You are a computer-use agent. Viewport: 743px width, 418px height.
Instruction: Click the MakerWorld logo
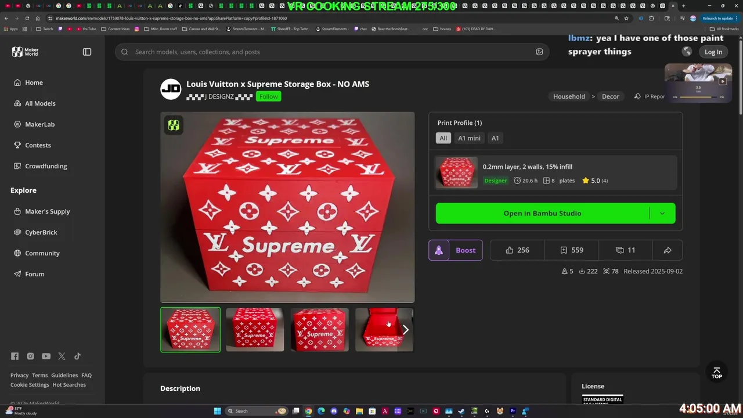click(x=25, y=52)
